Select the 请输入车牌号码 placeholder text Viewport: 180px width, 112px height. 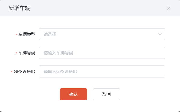(58, 53)
